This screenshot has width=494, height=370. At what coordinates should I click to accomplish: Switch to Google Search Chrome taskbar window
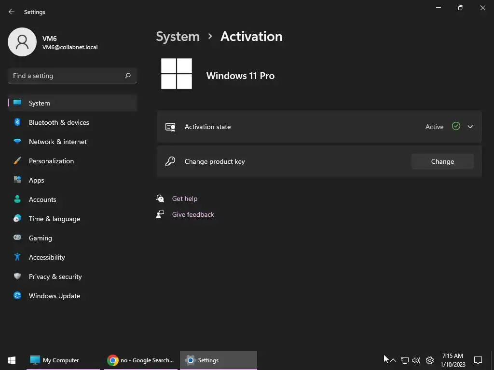(x=141, y=360)
